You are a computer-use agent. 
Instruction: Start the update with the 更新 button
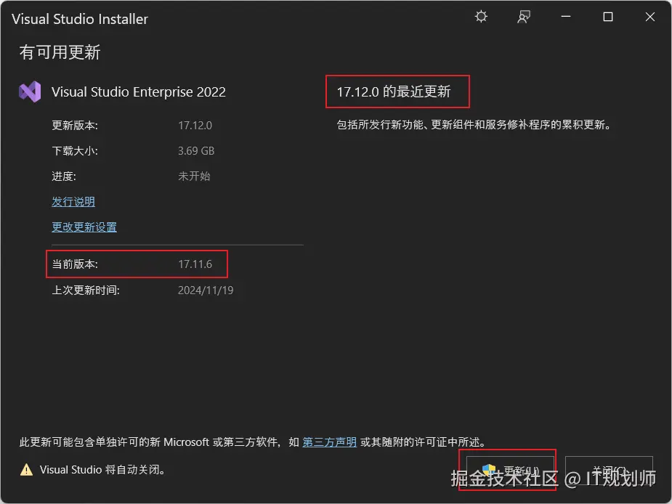(x=510, y=471)
